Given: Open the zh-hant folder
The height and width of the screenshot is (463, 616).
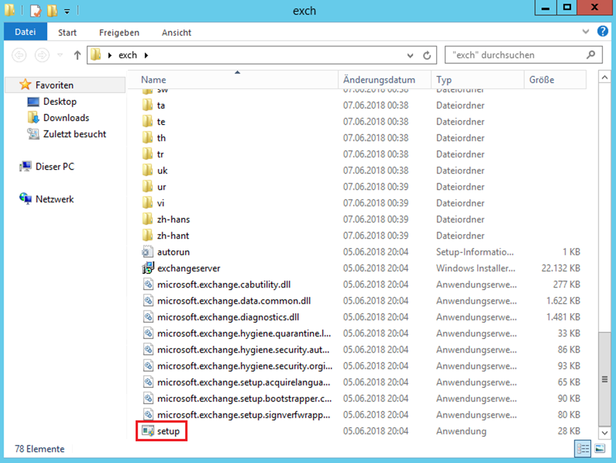Looking at the screenshot, I should [173, 235].
